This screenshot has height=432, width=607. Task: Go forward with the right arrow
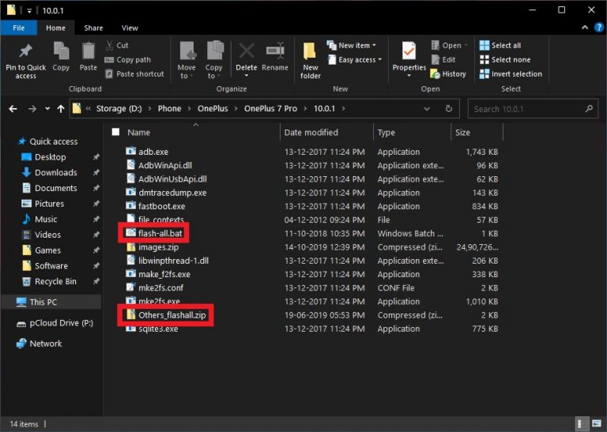[x=32, y=109]
